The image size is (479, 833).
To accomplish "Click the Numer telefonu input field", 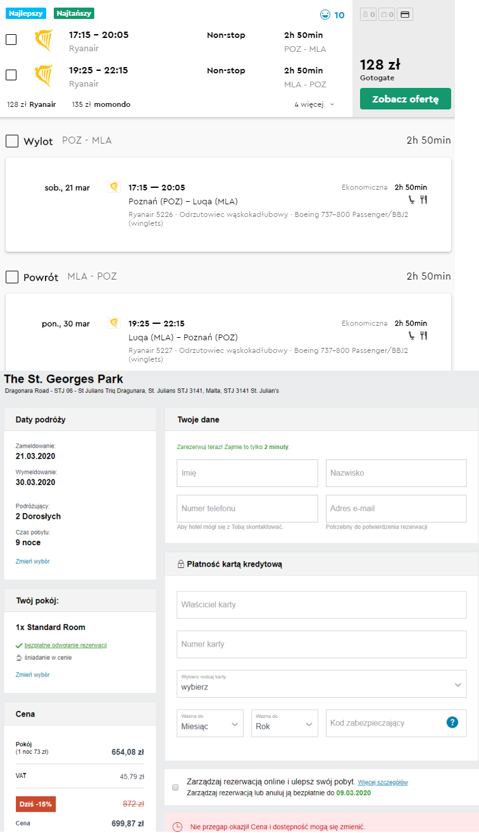I will 247,509.
